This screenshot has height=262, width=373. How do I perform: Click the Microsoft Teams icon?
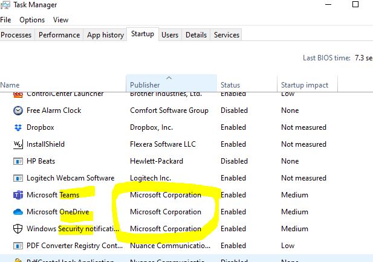pos(18,195)
